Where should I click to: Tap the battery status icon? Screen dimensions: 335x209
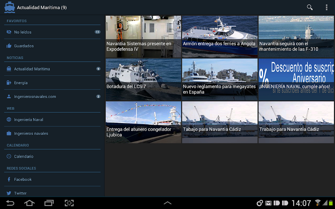331,203
